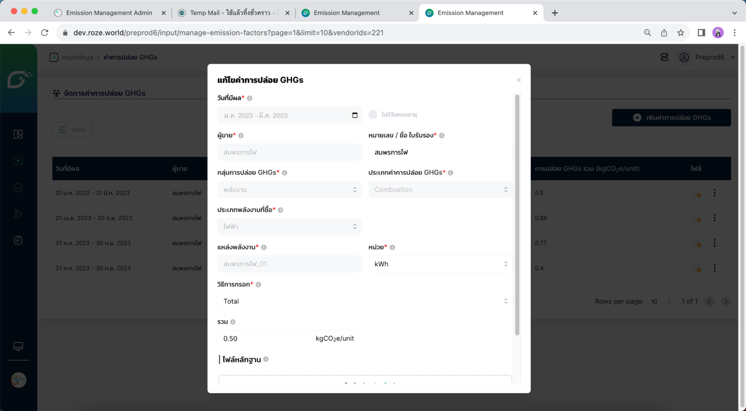Toggle the ไม่มีวันหมดอายุ checkbox
This screenshot has width=746, height=411.
(372, 114)
